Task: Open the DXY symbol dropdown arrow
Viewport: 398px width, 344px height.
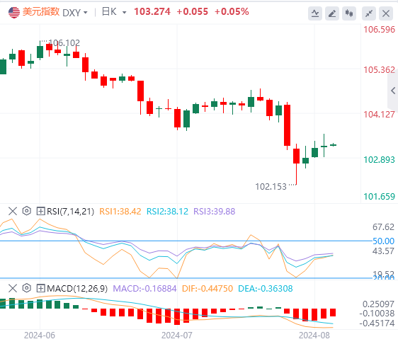Action: pos(85,13)
